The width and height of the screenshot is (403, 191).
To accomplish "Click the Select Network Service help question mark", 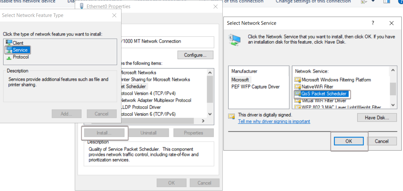I will pyautogui.click(x=373, y=23).
